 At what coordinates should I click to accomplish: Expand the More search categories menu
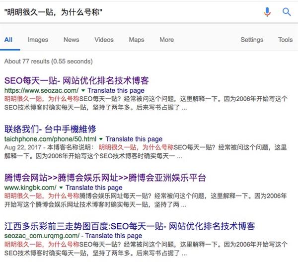[x=166, y=40]
